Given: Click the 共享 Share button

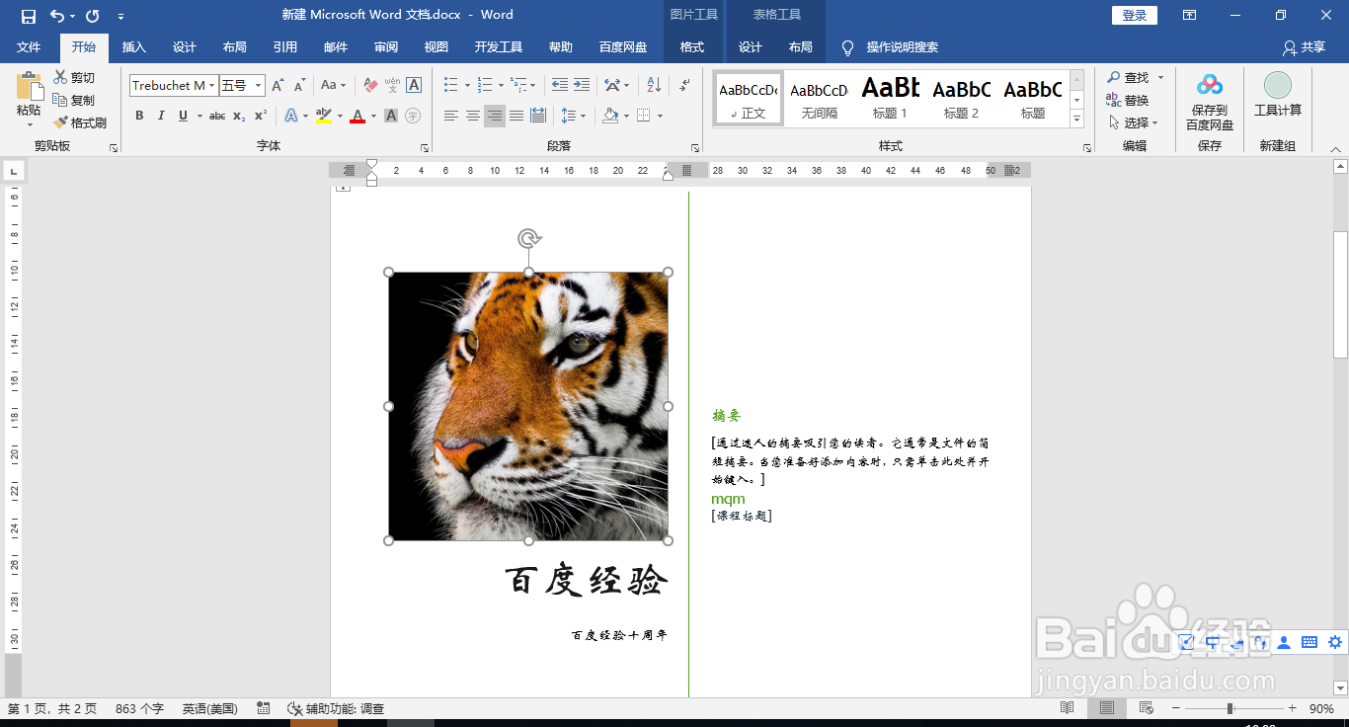Looking at the screenshot, I should tap(1304, 47).
